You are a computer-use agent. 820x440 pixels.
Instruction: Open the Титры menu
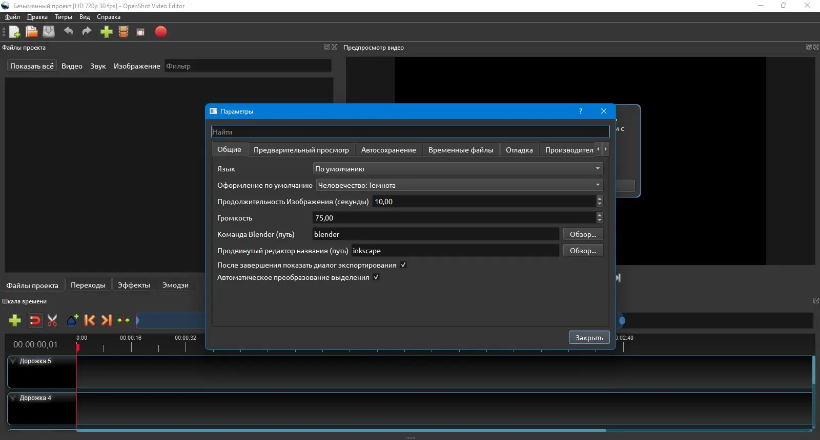pyautogui.click(x=64, y=17)
